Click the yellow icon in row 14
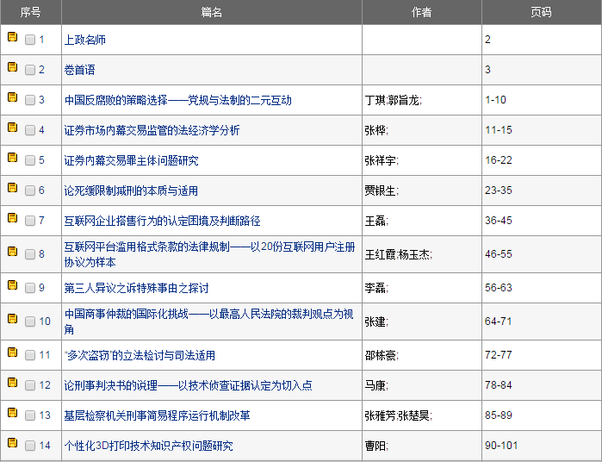 point(12,443)
